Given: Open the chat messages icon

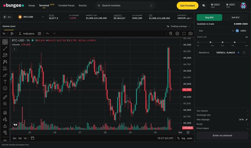Looking at the screenshot, I should (204, 6).
